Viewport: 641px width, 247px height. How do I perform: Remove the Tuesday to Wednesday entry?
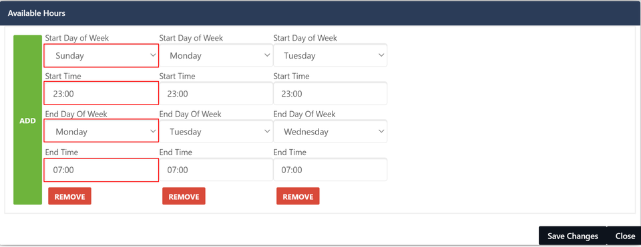[x=298, y=196]
